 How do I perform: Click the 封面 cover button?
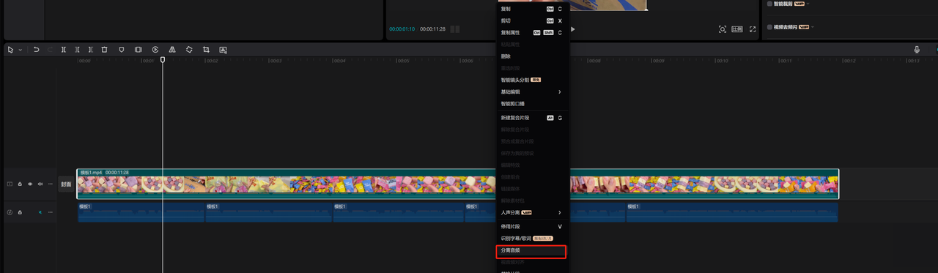tap(66, 184)
